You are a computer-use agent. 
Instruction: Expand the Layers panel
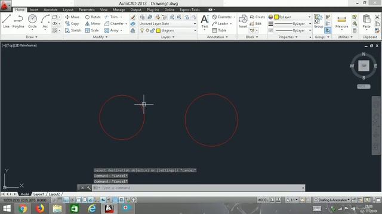(x=168, y=37)
